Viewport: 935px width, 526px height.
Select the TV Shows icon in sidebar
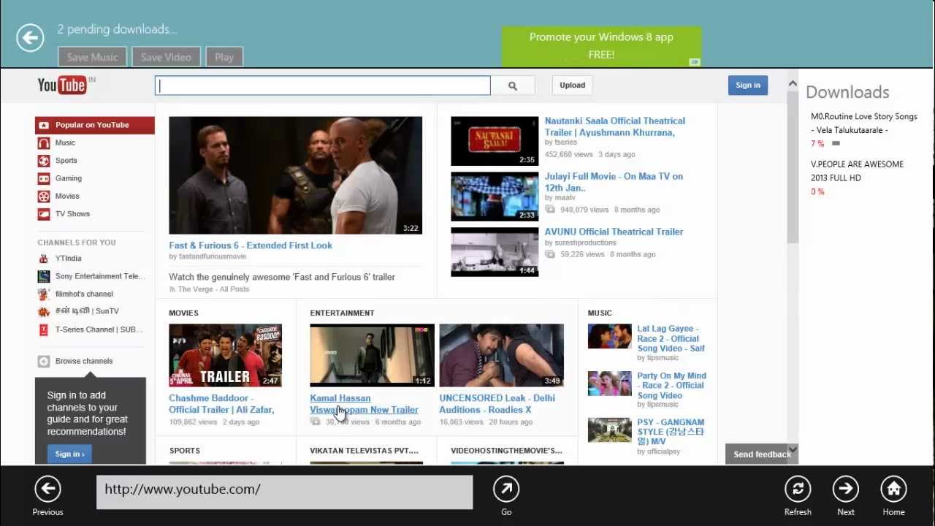[x=44, y=214]
